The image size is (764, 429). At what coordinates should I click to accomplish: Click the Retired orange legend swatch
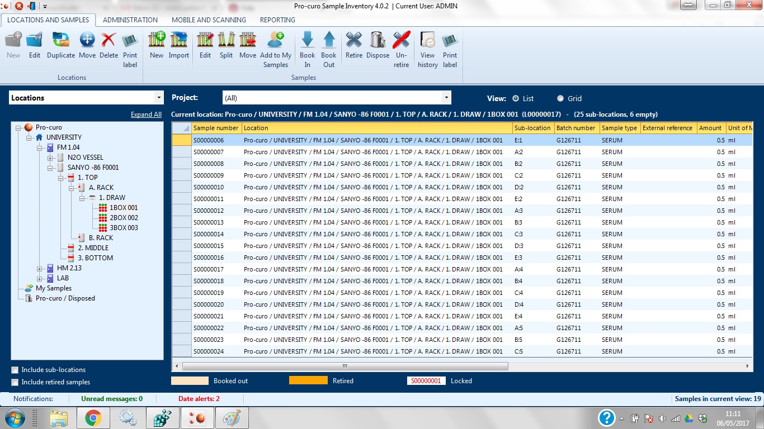coord(308,380)
